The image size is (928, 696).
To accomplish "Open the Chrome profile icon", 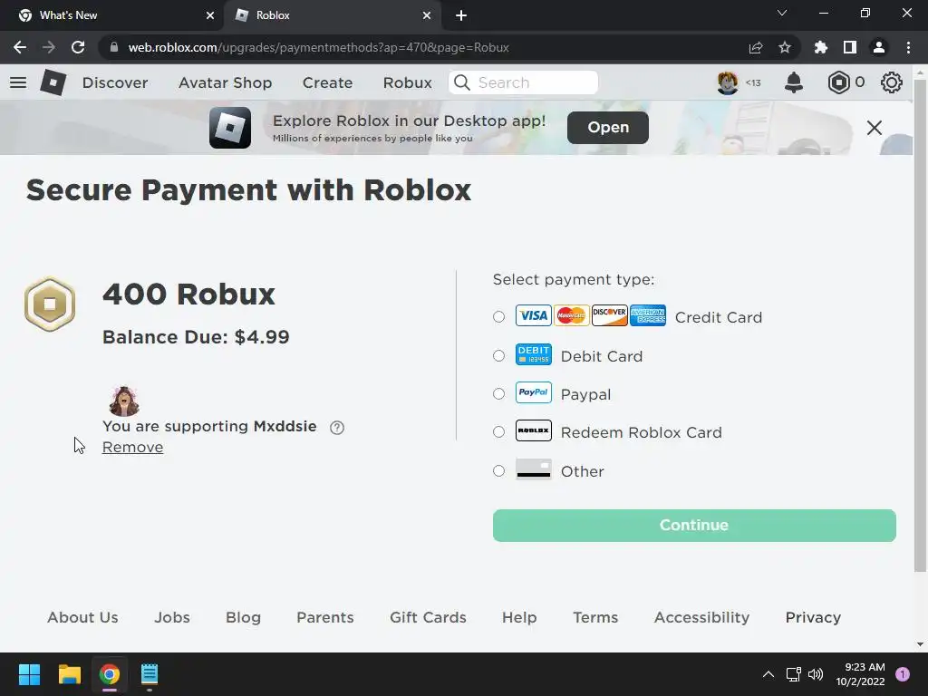I will (x=879, y=47).
